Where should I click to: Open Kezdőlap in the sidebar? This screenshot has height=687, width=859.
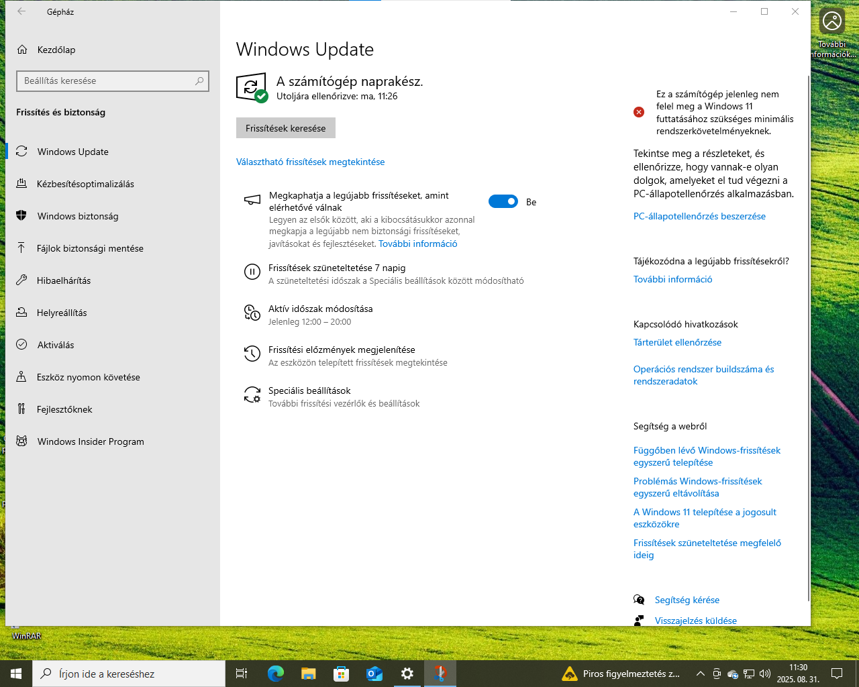click(x=113, y=50)
